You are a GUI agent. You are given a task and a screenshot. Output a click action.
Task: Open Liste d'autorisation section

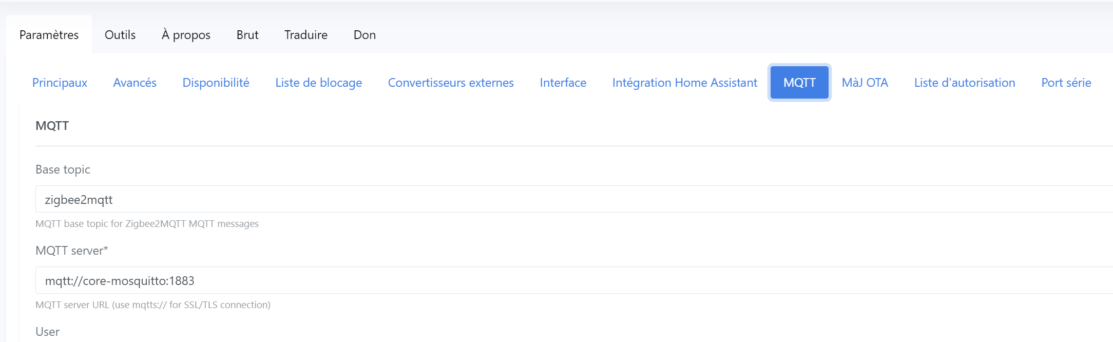click(965, 83)
